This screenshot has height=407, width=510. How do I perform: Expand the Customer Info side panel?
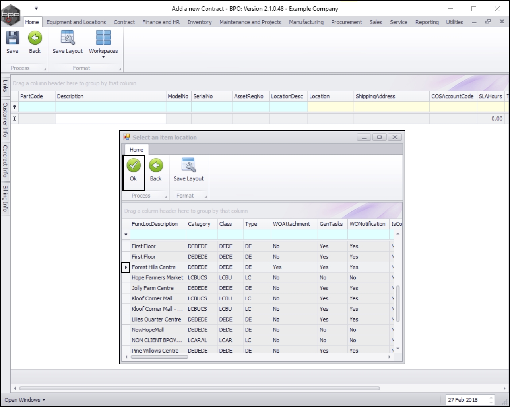coord(5,120)
